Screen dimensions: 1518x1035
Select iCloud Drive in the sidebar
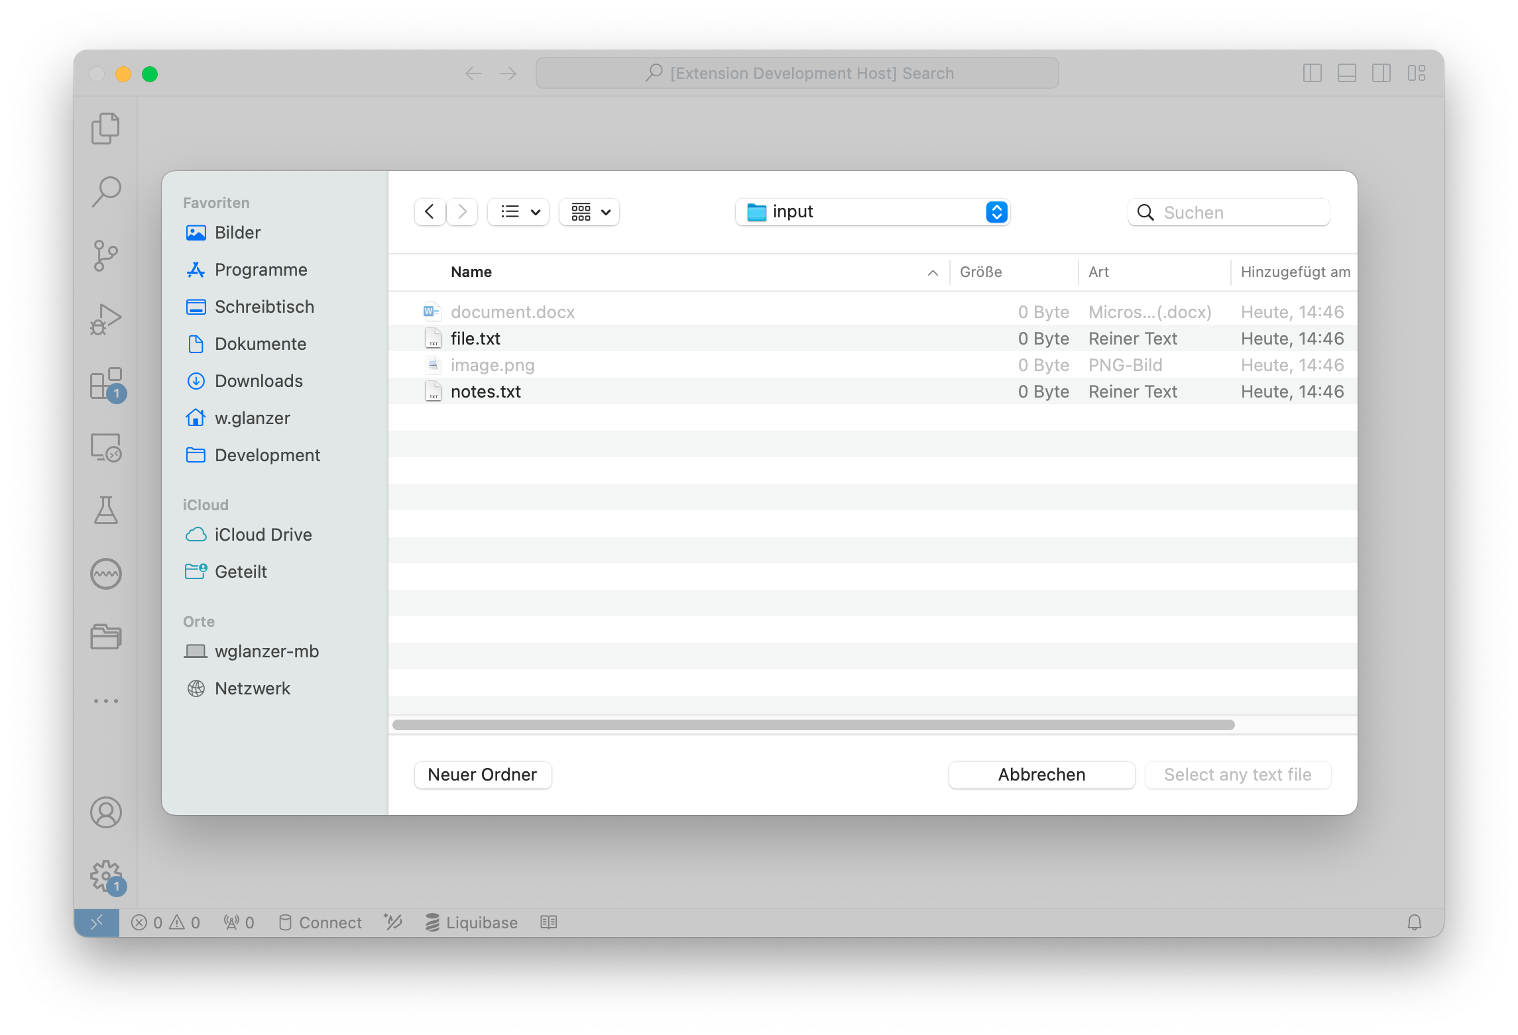263,535
